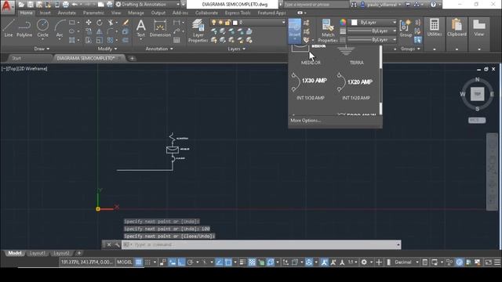Image resolution: width=502 pixels, height=282 pixels.
Task: Click the Insert block button
Action: (295, 31)
